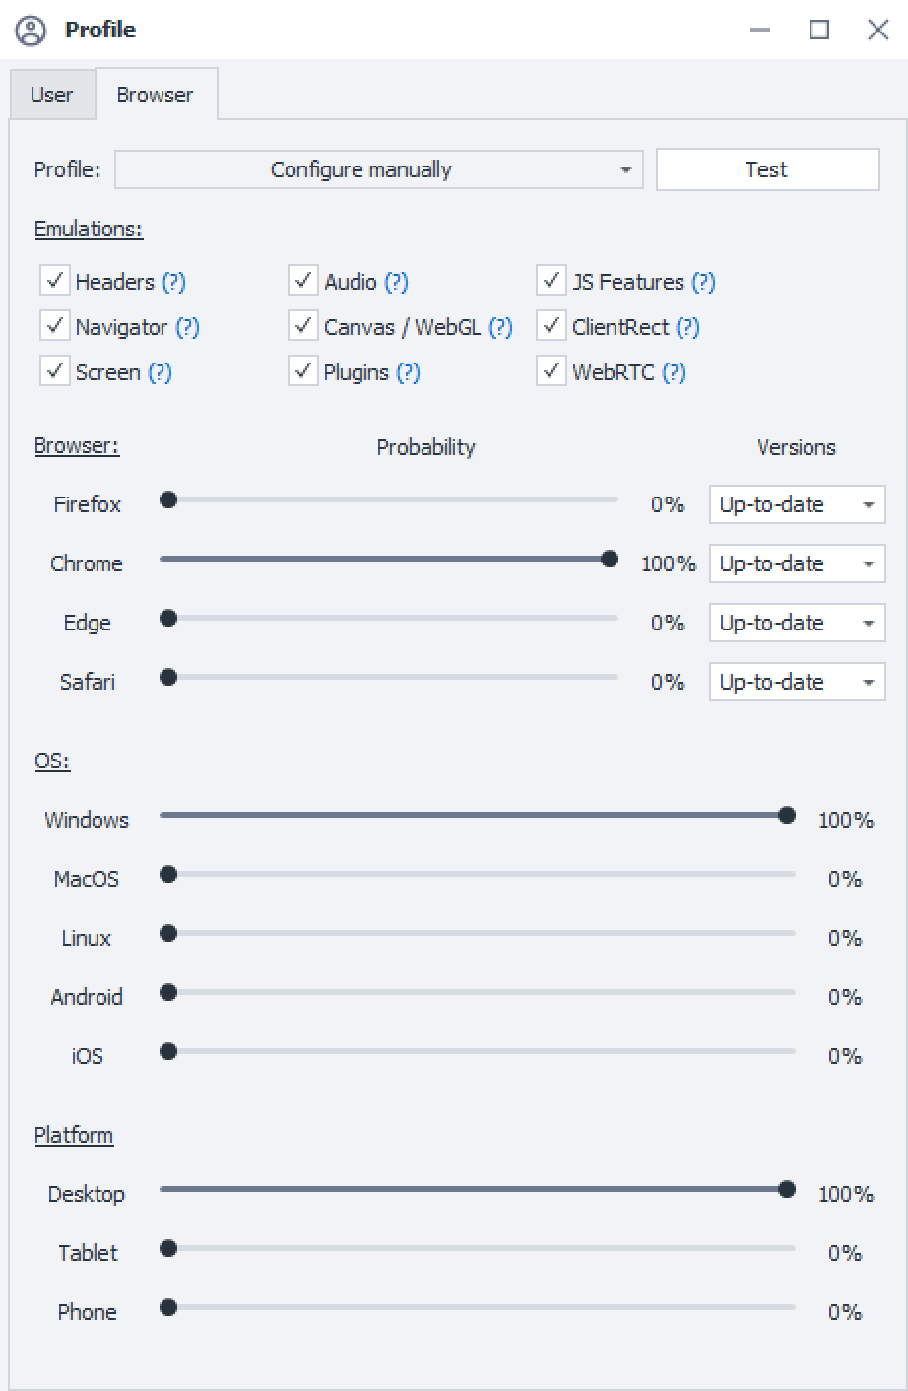Click the (?) icon beside JS Features

pyautogui.click(x=703, y=282)
